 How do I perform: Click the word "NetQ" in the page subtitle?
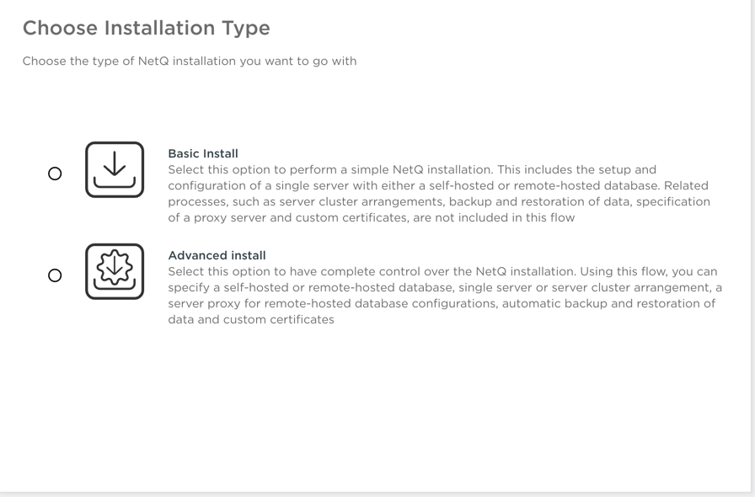(154, 61)
